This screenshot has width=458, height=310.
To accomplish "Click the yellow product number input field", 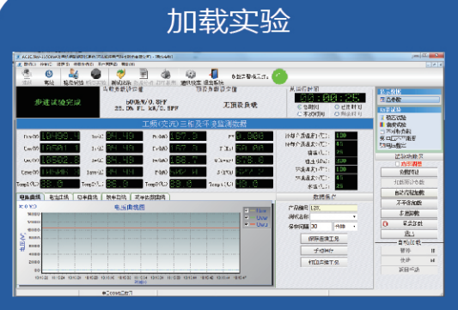I will (333, 208).
